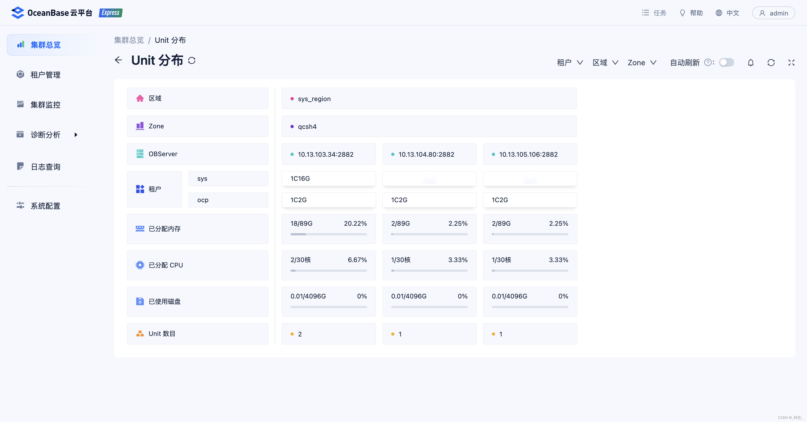
Task: Click the auto-refresh help question icon
Action: tap(707, 63)
